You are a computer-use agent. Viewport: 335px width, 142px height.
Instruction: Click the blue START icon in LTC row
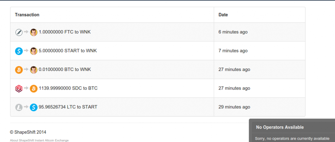(x=34, y=107)
